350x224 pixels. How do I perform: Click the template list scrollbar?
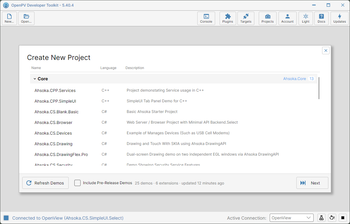point(319,88)
